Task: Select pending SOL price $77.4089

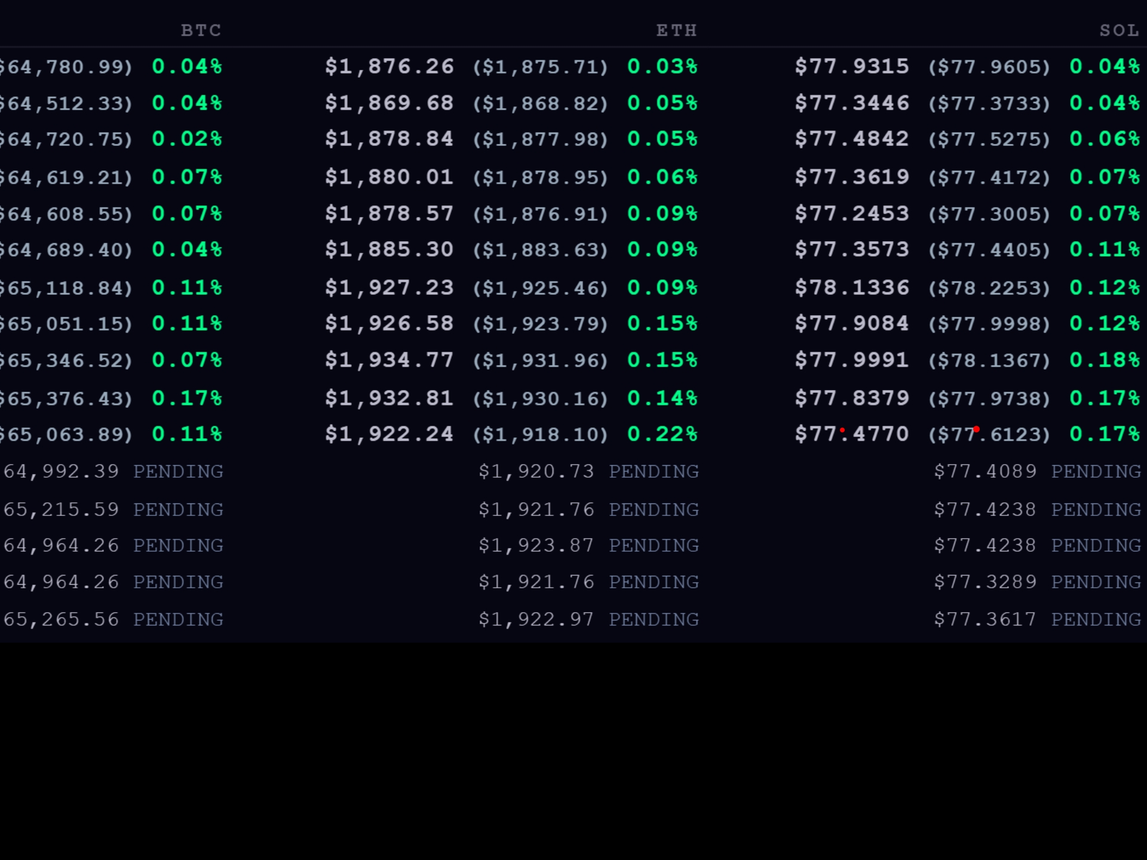Action: (986, 471)
